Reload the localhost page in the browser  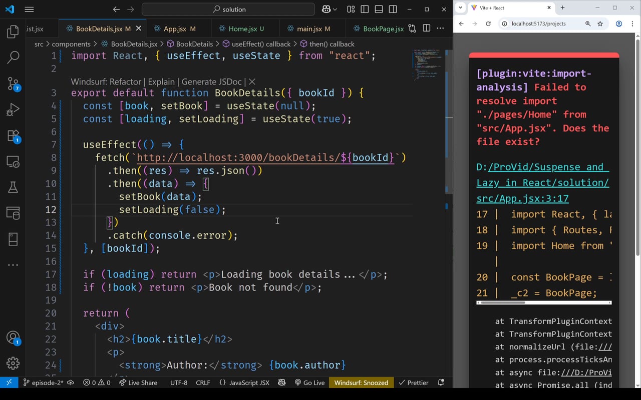point(488,23)
